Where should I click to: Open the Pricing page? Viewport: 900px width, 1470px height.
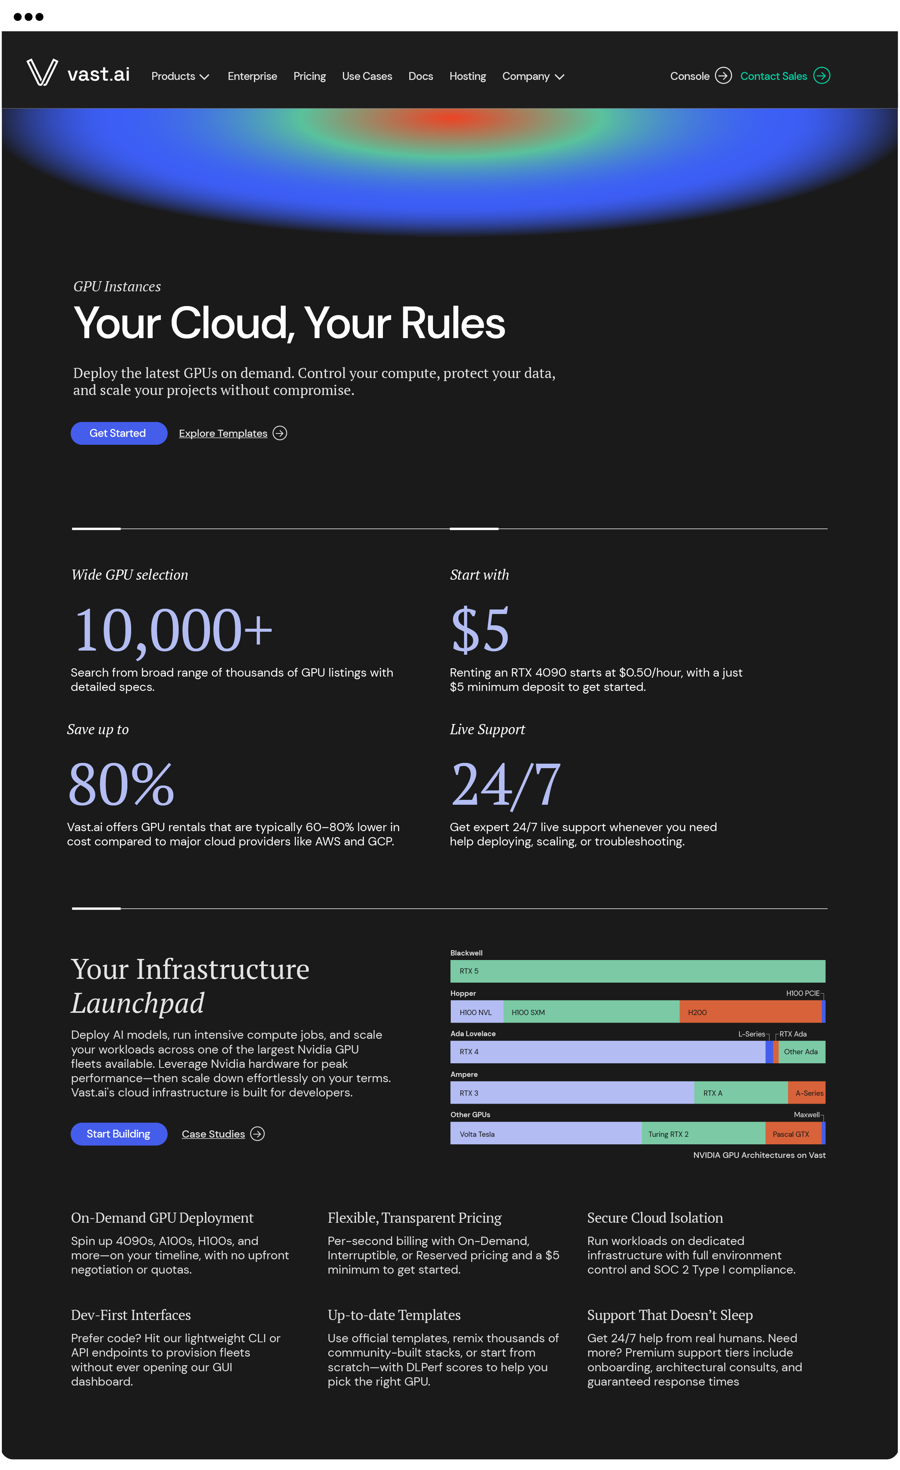click(x=309, y=77)
